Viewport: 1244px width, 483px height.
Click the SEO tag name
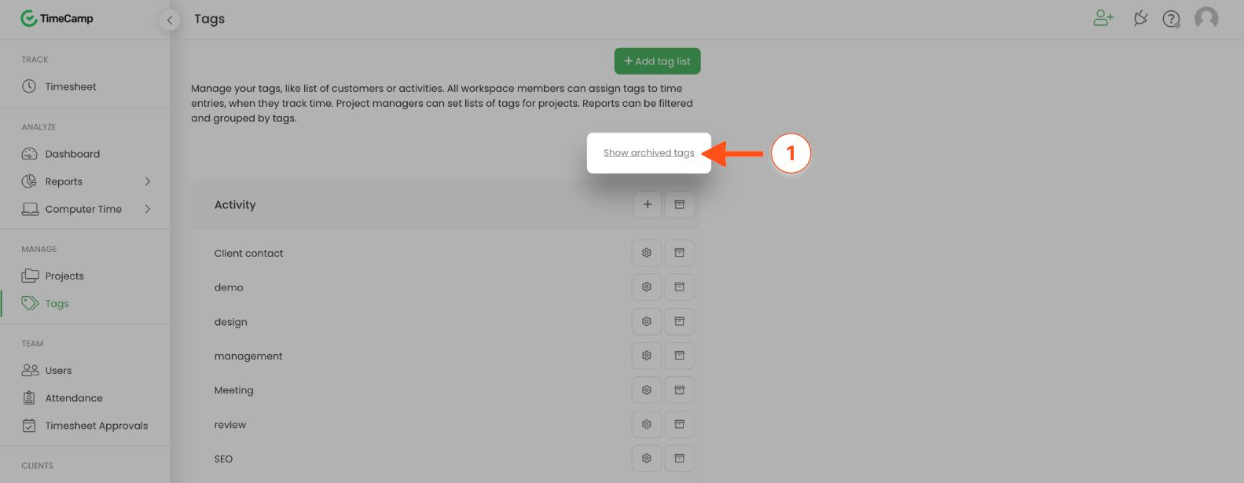pos(223,459)
